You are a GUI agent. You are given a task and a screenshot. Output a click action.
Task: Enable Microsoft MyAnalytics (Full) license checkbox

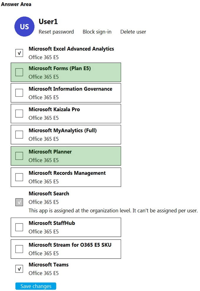coord(19,134)
